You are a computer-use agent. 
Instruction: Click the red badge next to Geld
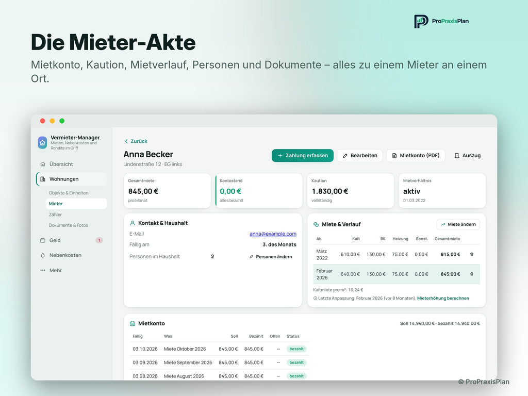(99, 240)
